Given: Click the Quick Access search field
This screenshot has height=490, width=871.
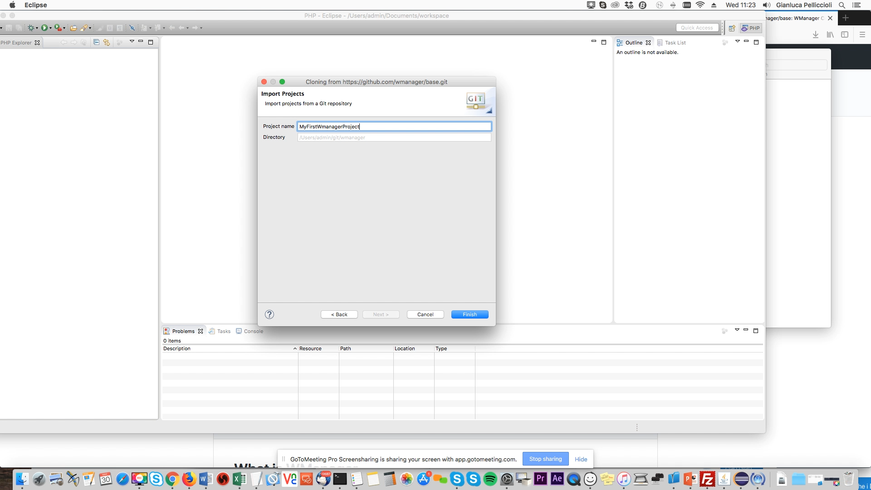Looking at the screenshot, I should (697, 28).
